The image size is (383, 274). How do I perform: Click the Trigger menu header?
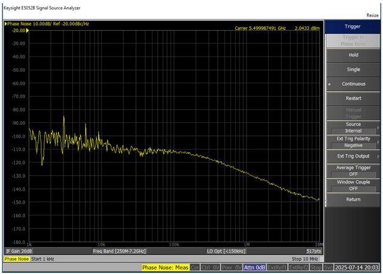[x=352, y=26]
